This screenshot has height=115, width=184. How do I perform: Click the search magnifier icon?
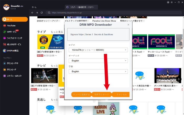point(49,13)
